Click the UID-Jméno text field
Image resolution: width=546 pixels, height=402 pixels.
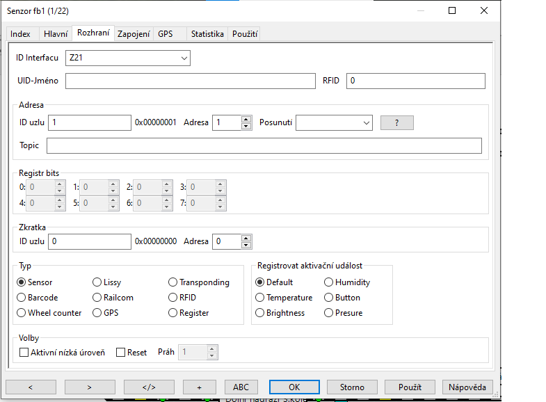[191, 81]
